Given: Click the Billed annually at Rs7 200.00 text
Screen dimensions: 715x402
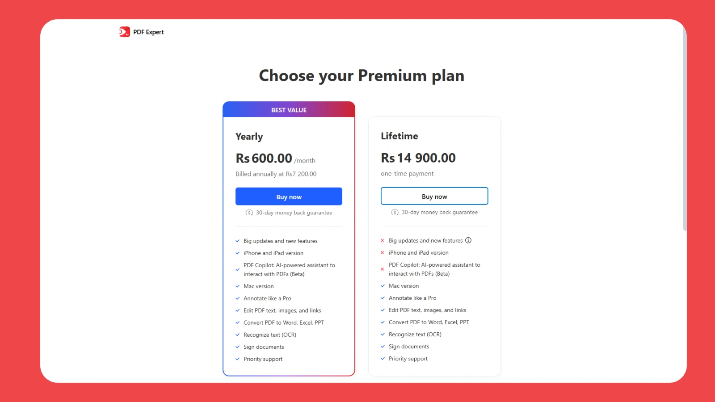Looking at the screenshot, I should click(276, 174).
